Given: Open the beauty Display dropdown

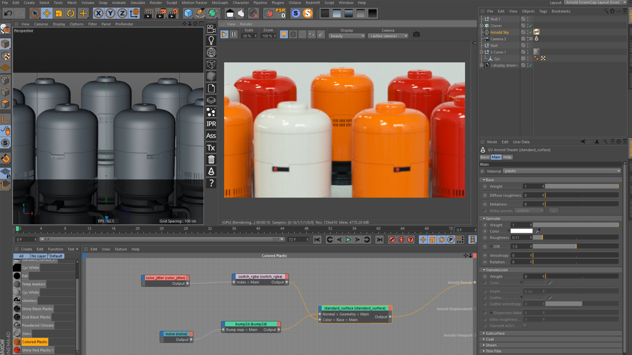Looking at the screenshot, I should [346, 36].
